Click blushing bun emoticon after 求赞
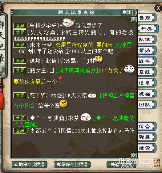 [x=86, y=117]
